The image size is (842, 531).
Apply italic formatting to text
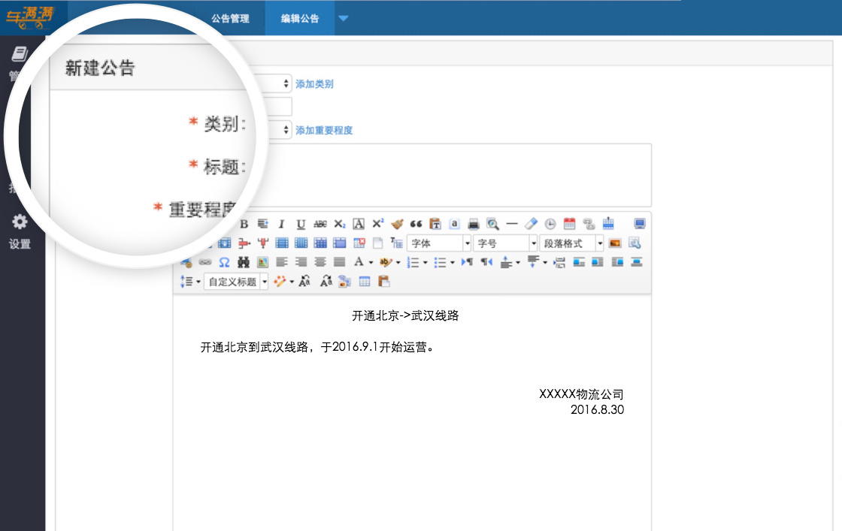click(x=282, y=224)
